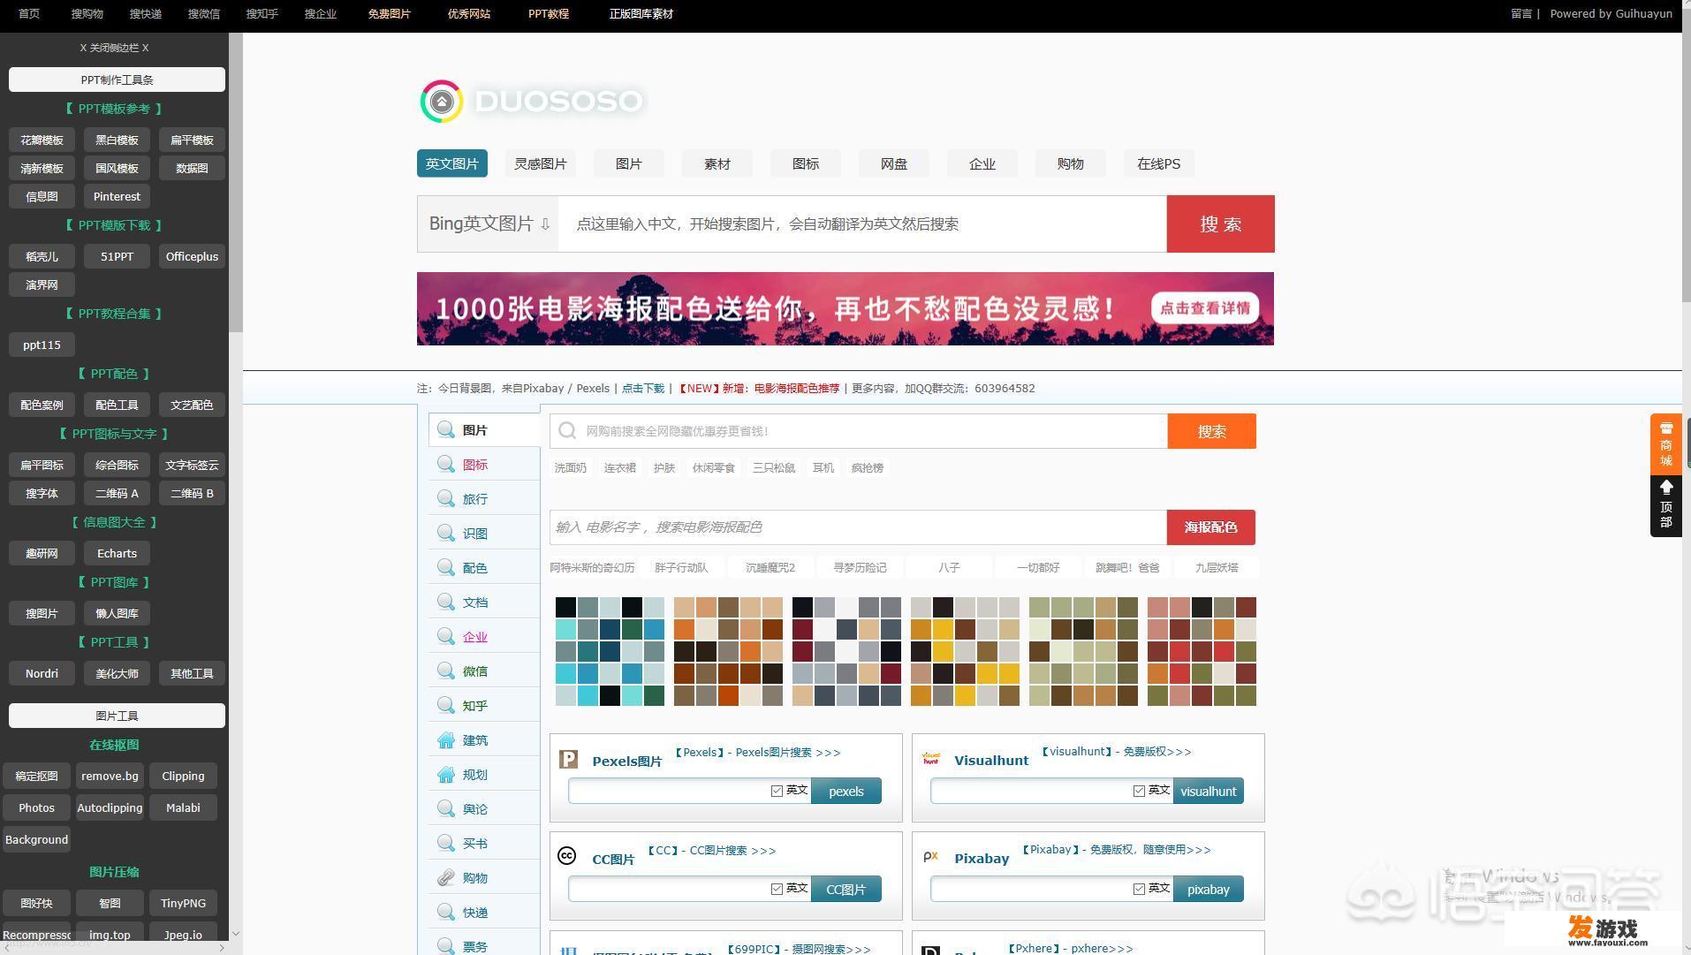Click the main image search input field
The width and height of the screenshot is (1691, 955).
click(862, 224)
